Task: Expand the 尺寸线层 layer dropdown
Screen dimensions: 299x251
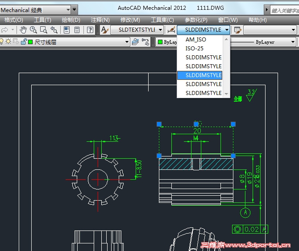Action: (127, 42)
